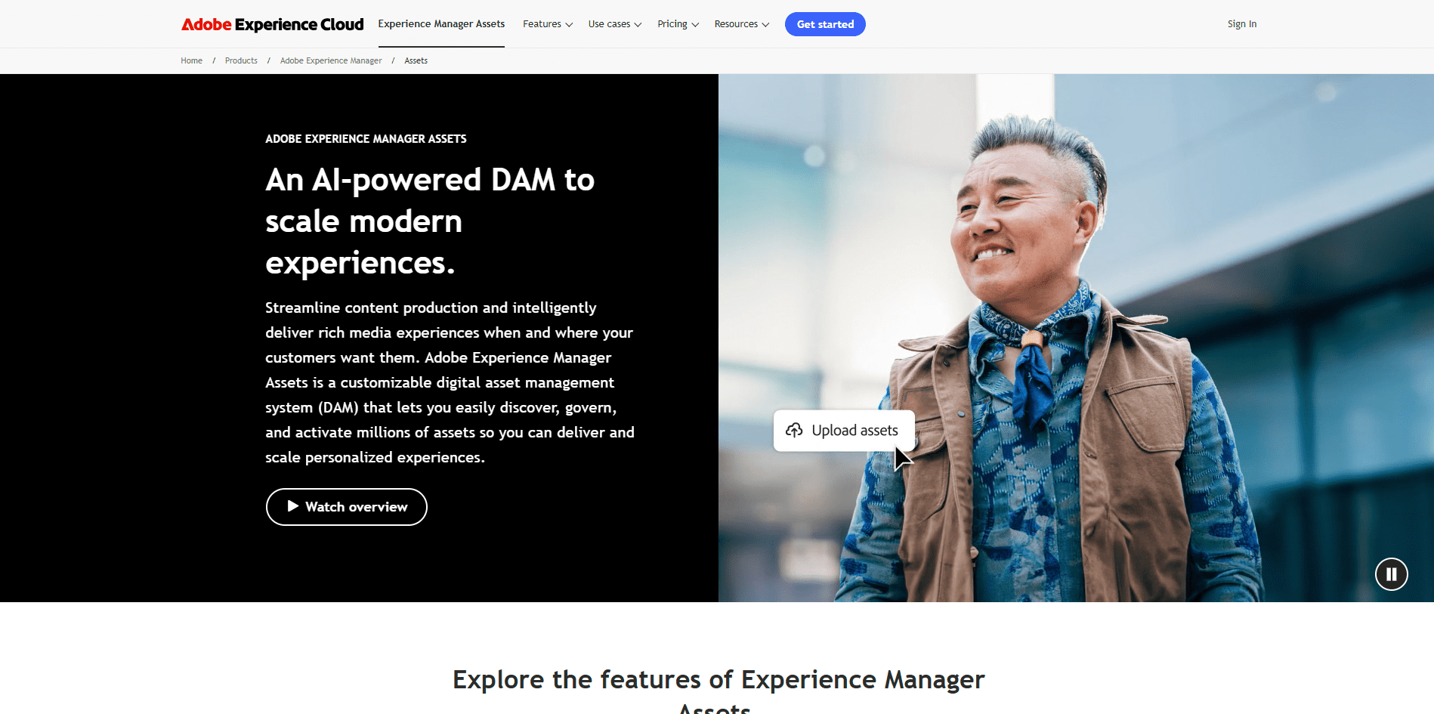Expand the Features dropdown chevron
The width and height of the screenshot is (1434, 714).
(x=569, y=25)
